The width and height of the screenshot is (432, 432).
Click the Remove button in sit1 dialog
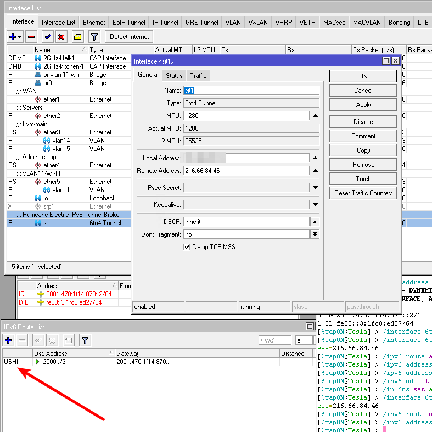click(363, 165)
